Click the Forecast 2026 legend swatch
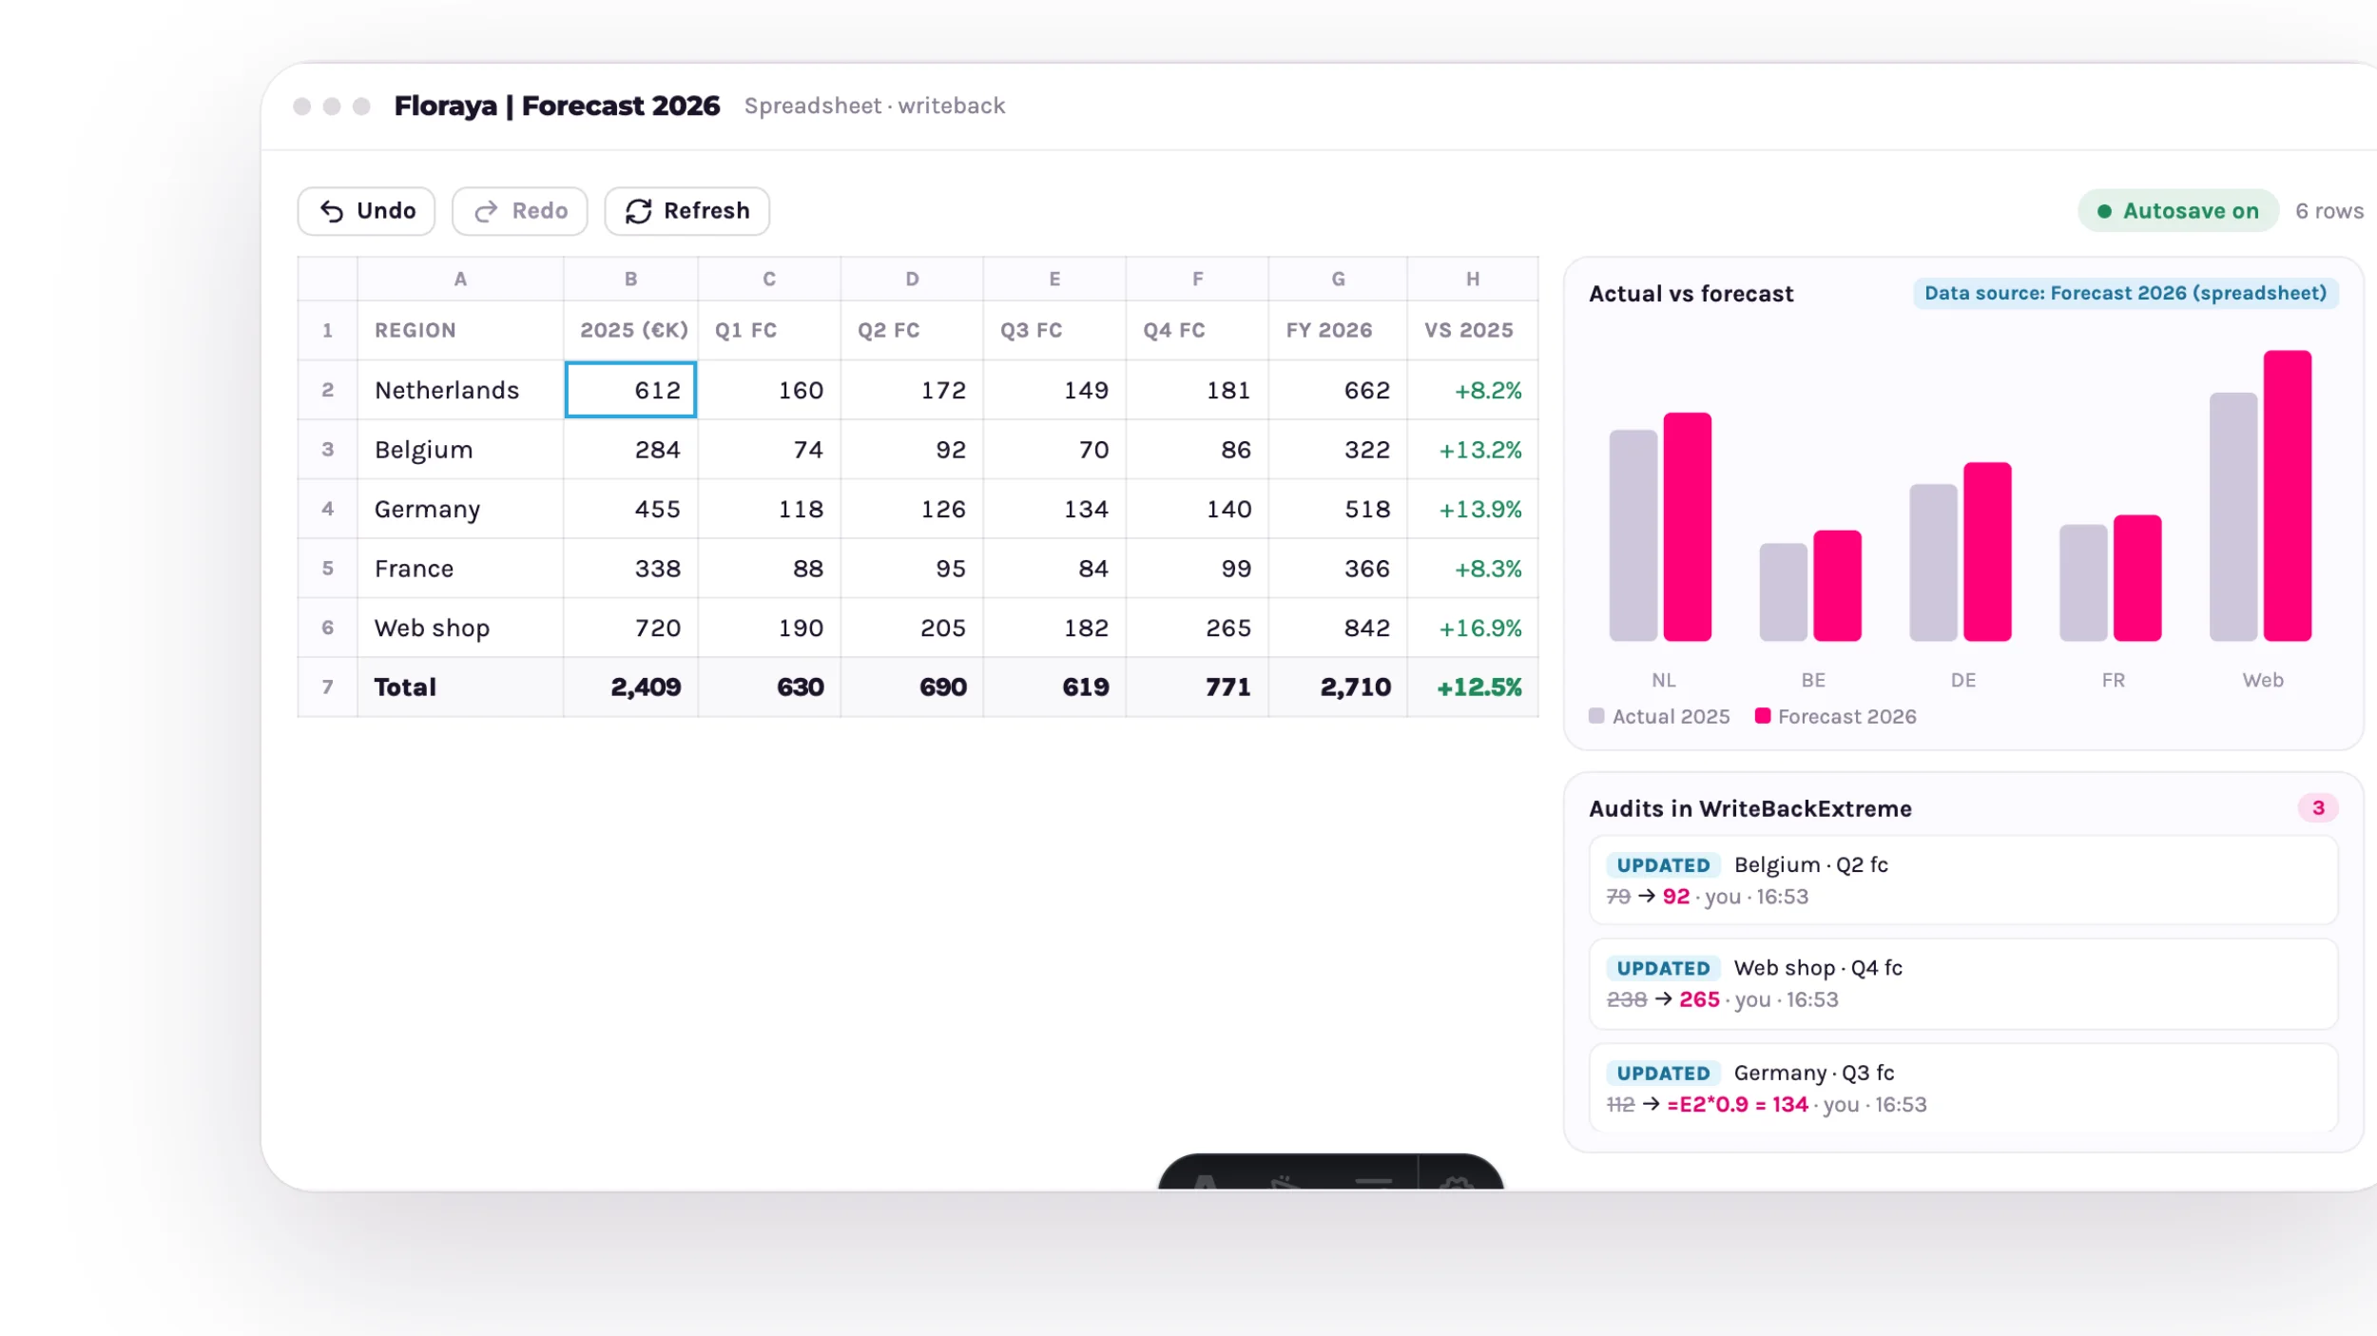The width and height of the screenshot is (2377, 1336). click(1762, 716)
